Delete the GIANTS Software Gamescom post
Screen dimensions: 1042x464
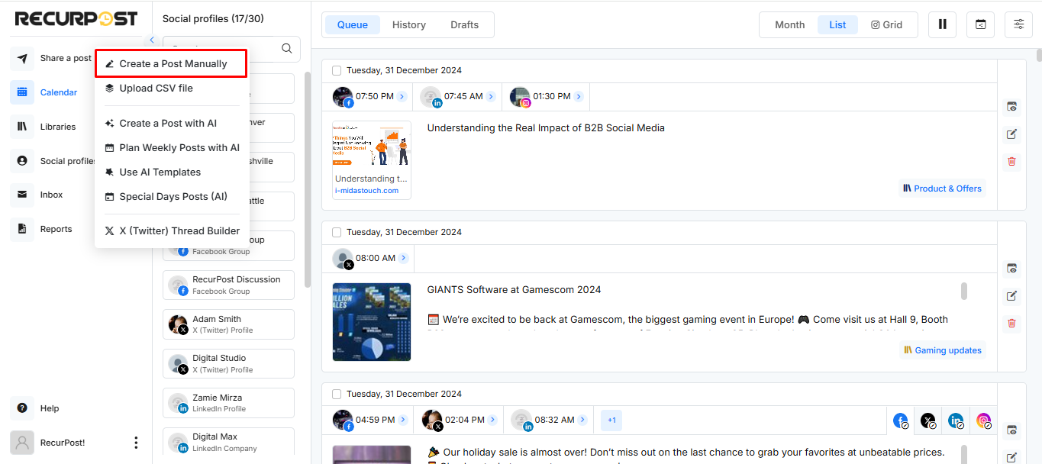(x=1011, y=323)
